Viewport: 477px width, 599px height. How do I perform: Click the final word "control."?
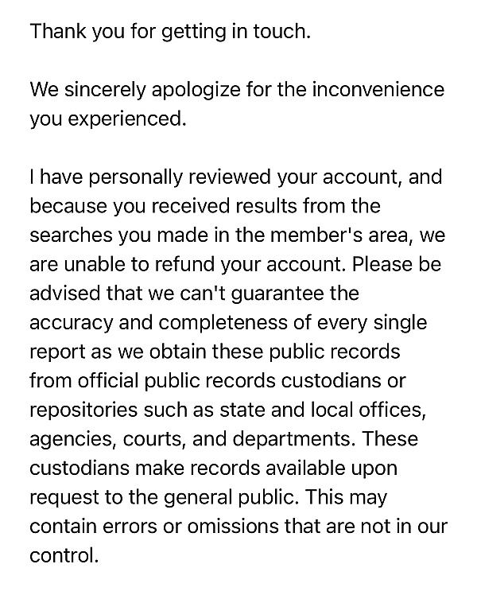(64, 554)
